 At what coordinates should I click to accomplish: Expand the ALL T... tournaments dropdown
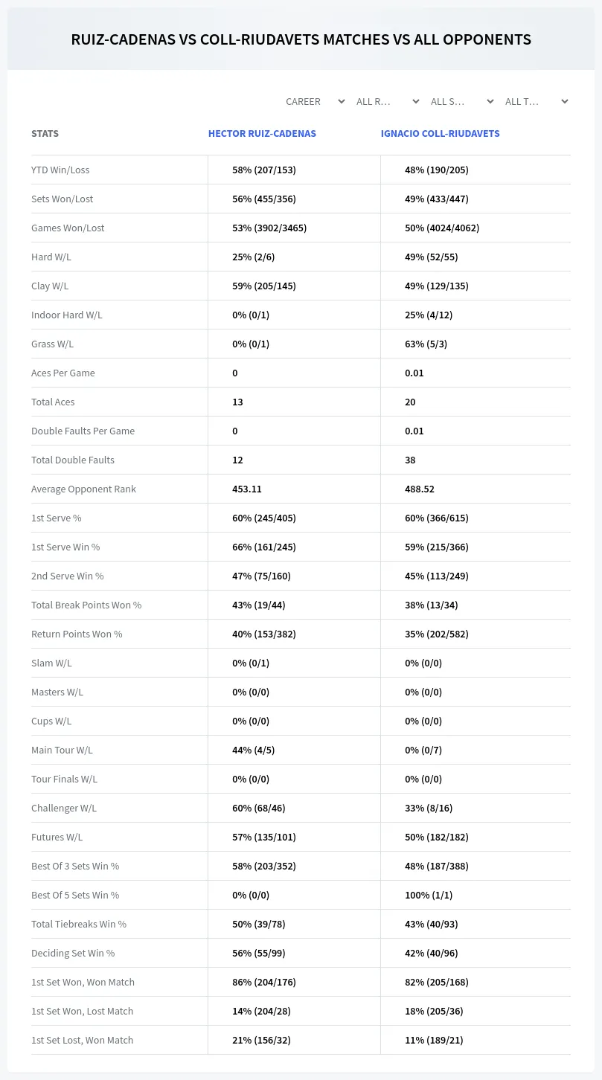tap(536, 101)
